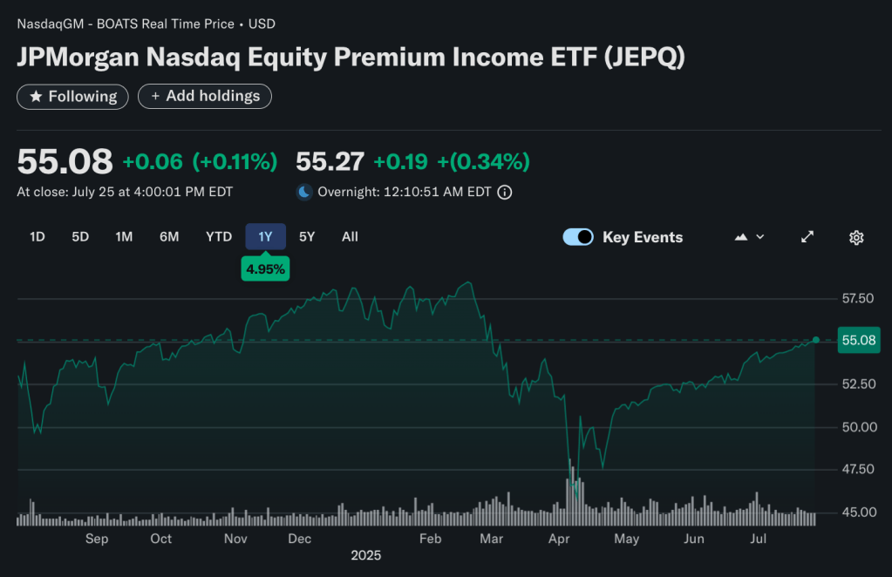Click the overnight price info icon
This screenshot has height=577, width=892.
tap(504, 192)
